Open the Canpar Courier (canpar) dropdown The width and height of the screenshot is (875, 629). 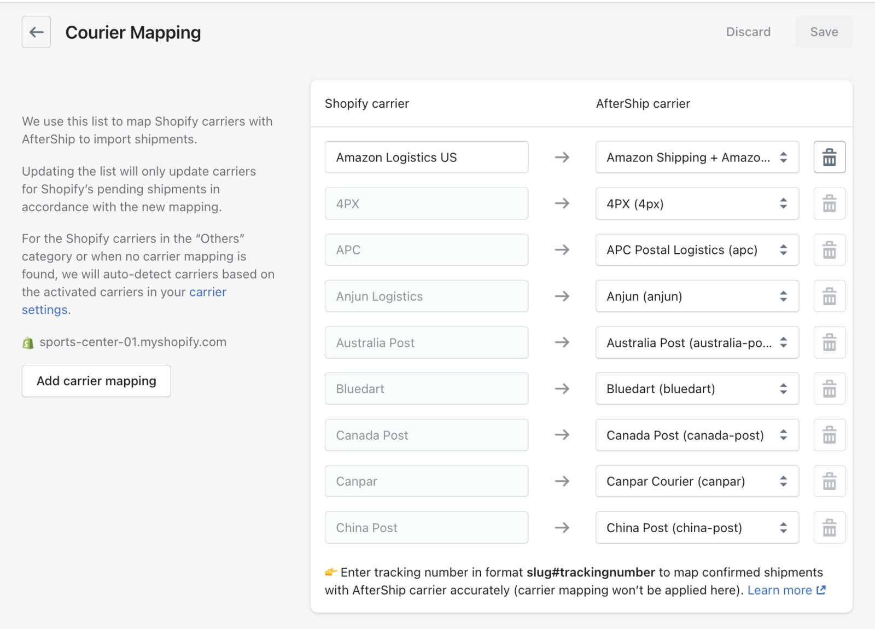[697, 481]
